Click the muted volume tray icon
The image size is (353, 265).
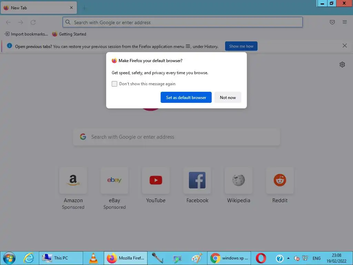coord(297,258)
